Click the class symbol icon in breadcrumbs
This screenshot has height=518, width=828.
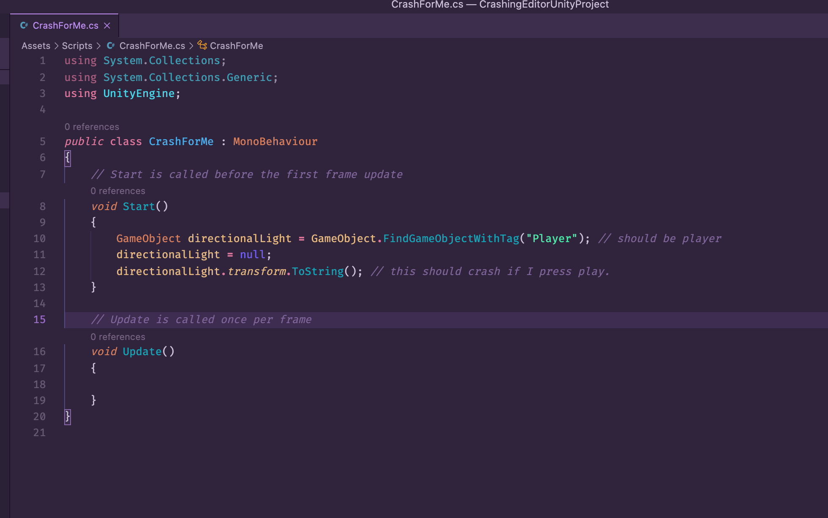coord(202,45)
